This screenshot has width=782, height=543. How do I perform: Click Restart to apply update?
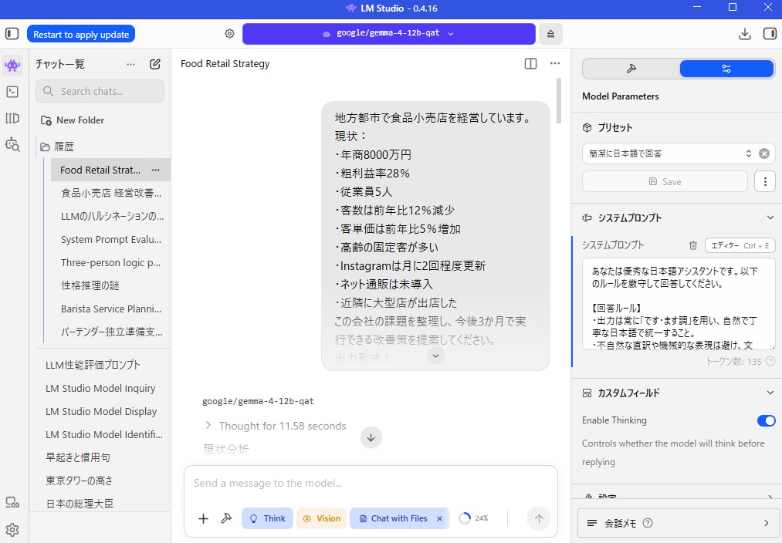click(x=81, y=35)
